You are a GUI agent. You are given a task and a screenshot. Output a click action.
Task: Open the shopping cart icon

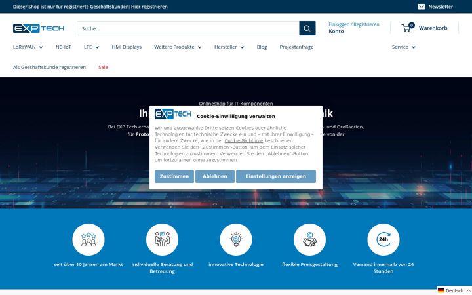coord(408,28)
